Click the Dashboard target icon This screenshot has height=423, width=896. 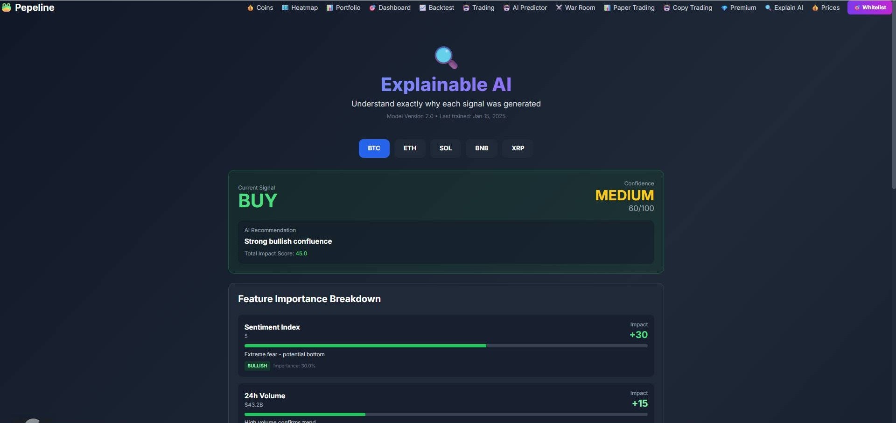tap(372, 8)
